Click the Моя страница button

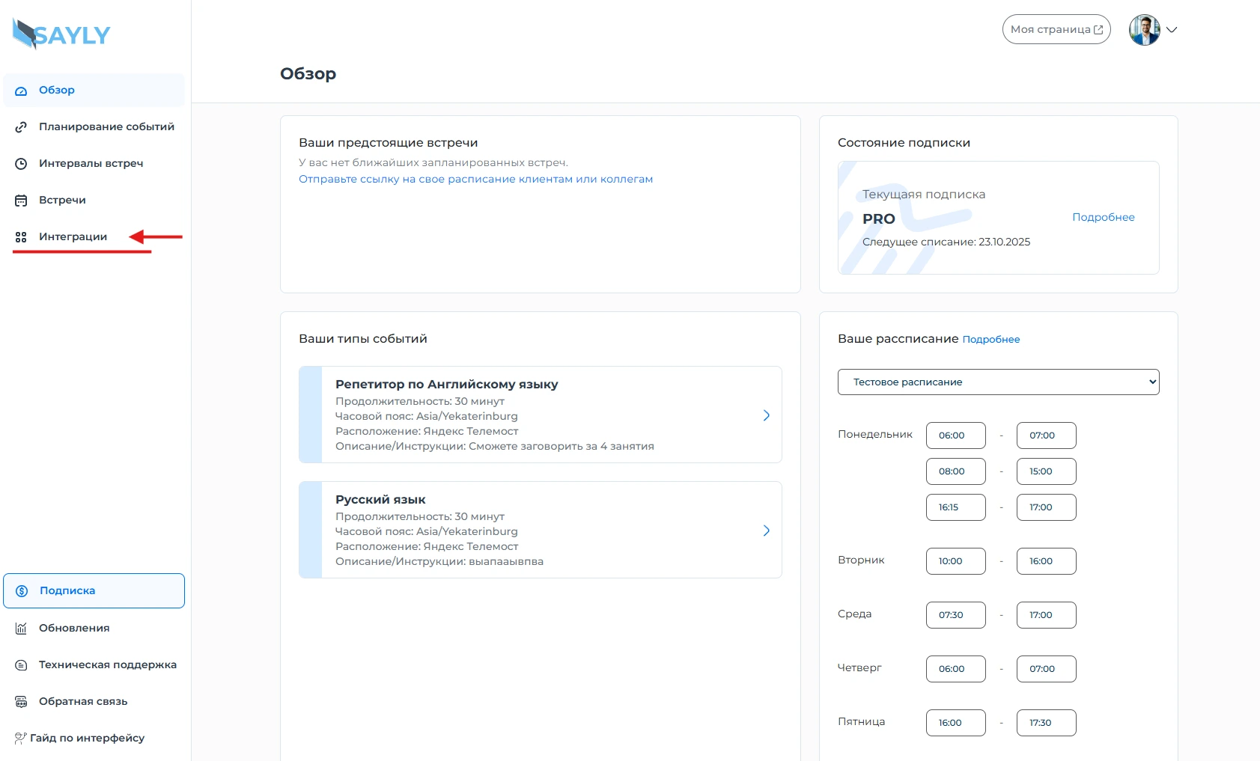[x=1056, y=30]
